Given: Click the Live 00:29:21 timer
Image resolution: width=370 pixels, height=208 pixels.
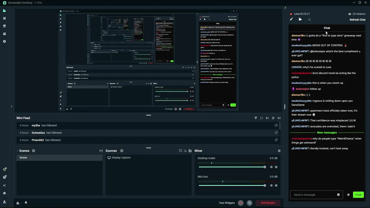Looking at the screenshot, I should tap(302, 14).
